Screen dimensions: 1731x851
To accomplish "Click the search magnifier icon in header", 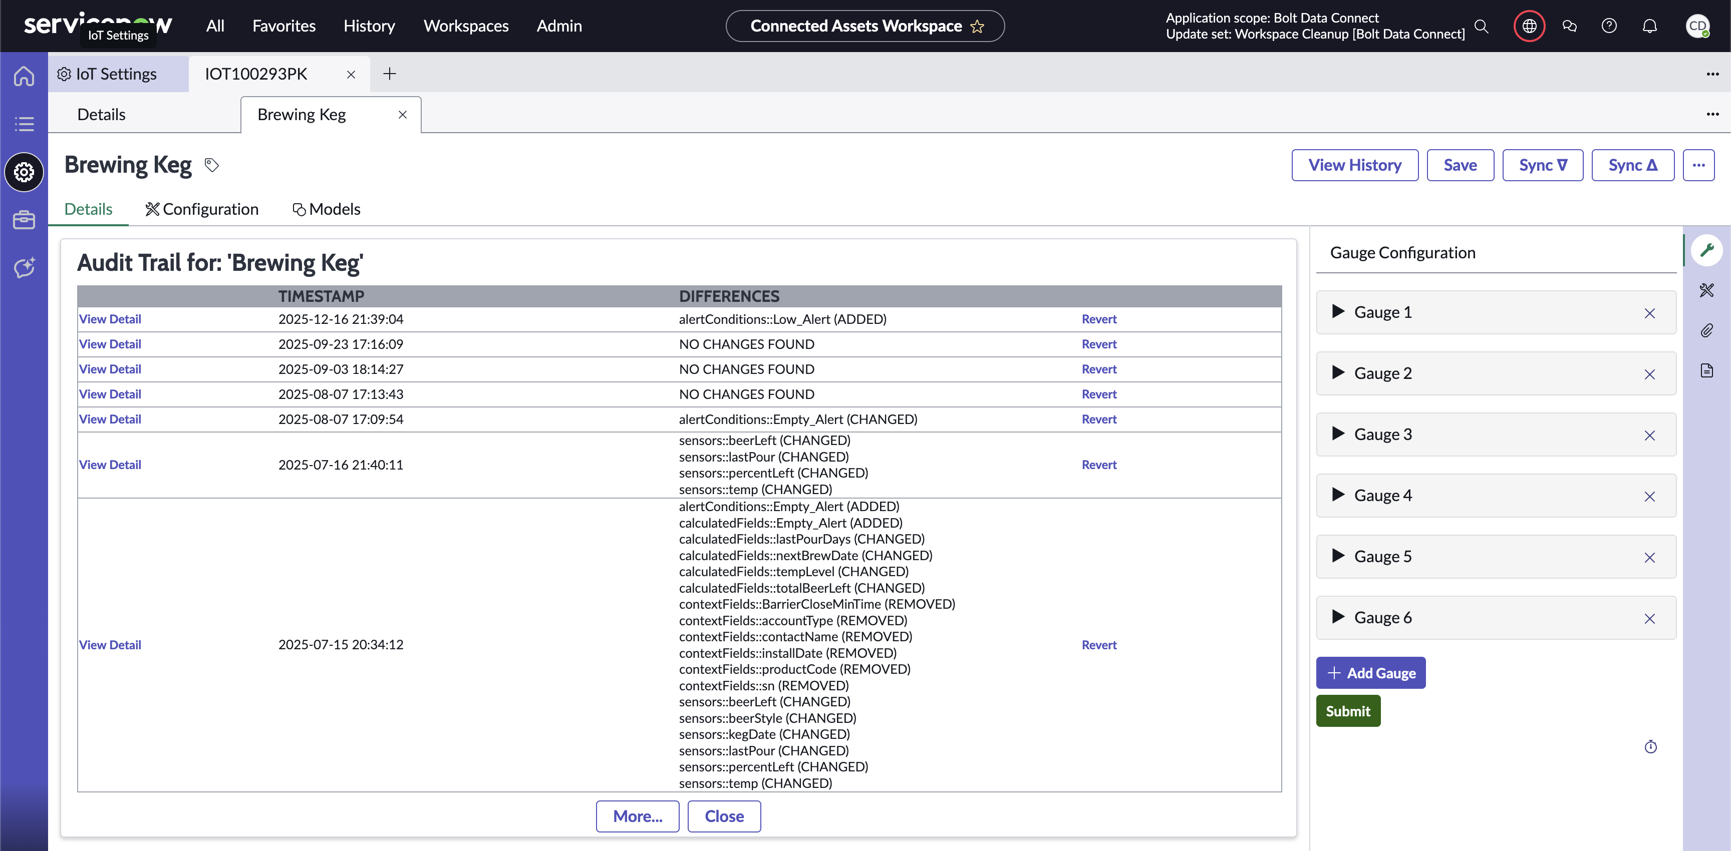I will pos(1481,26).
